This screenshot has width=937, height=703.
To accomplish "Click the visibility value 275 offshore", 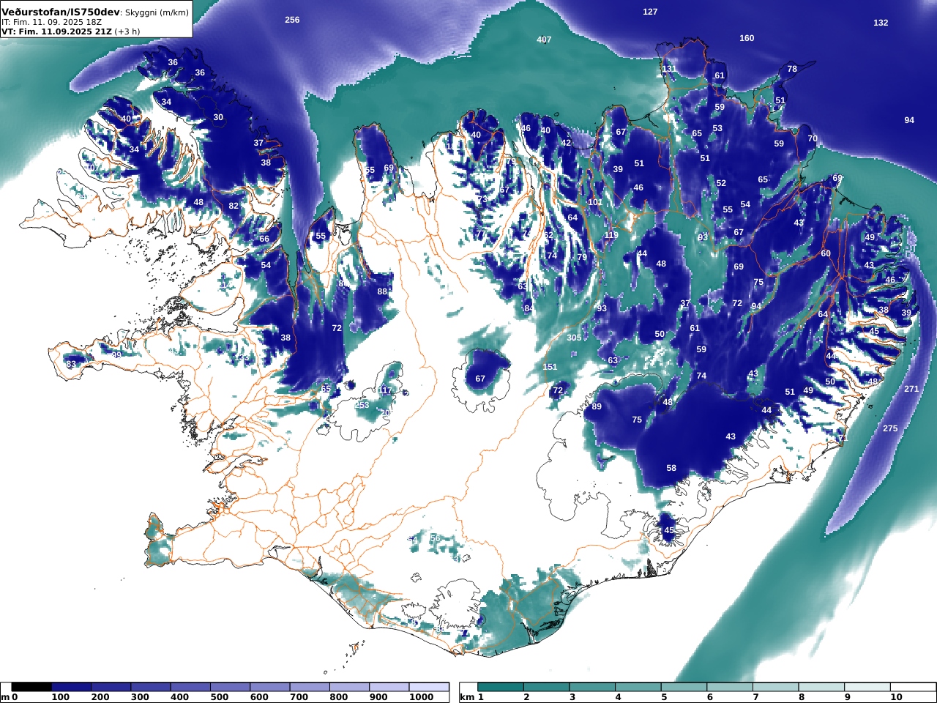I will tap(890, 428).
